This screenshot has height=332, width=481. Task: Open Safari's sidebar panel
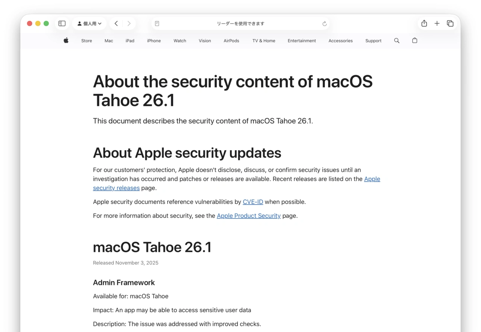pos(62,23)
